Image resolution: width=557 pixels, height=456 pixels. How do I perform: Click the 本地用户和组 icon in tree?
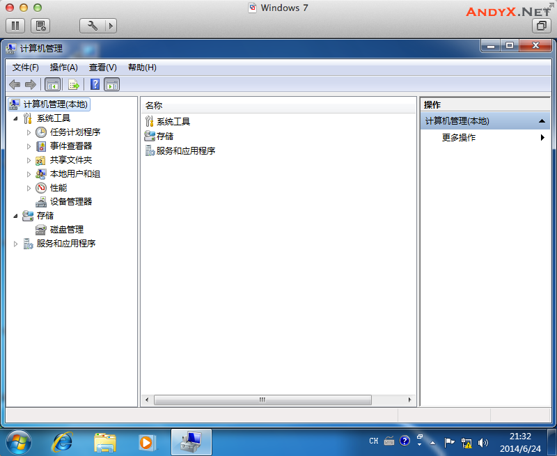coord(41,174)
